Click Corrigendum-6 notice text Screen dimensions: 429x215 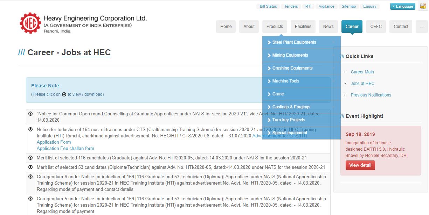pyautogui.click(x=181, y=183)
